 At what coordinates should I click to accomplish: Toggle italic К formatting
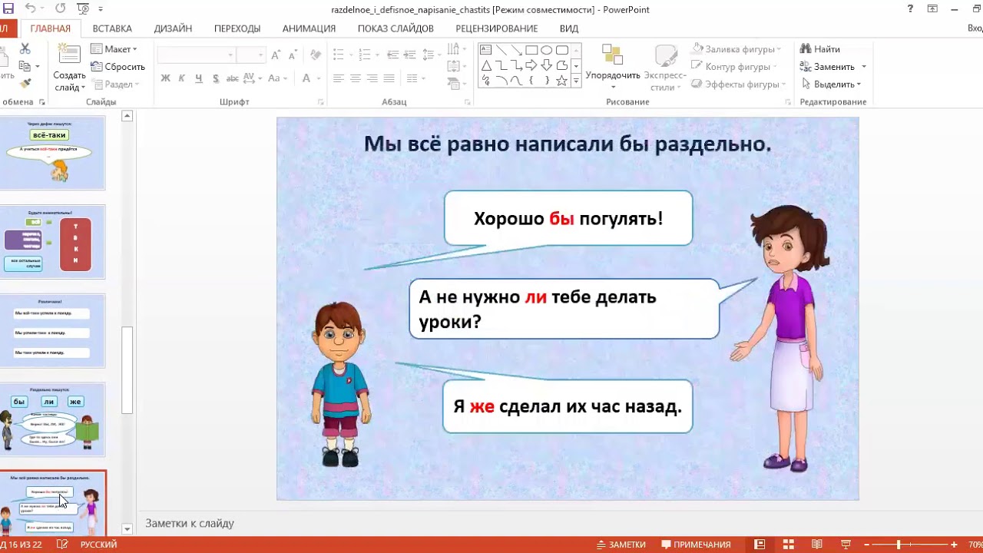click(182, 78)
